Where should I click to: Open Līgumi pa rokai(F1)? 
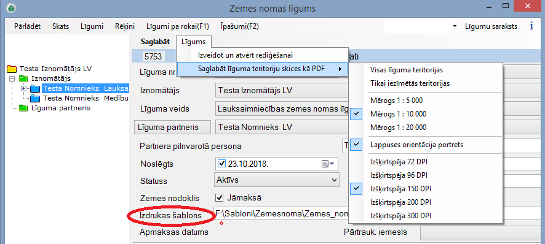click(178, 26)
